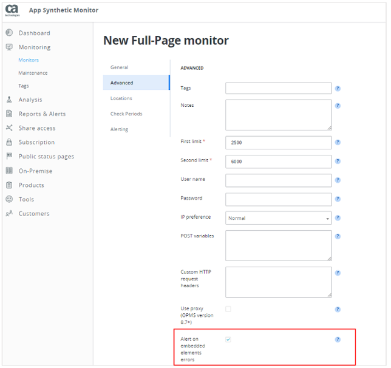
Task: Open help for Second limit
Action: (338, 161)
